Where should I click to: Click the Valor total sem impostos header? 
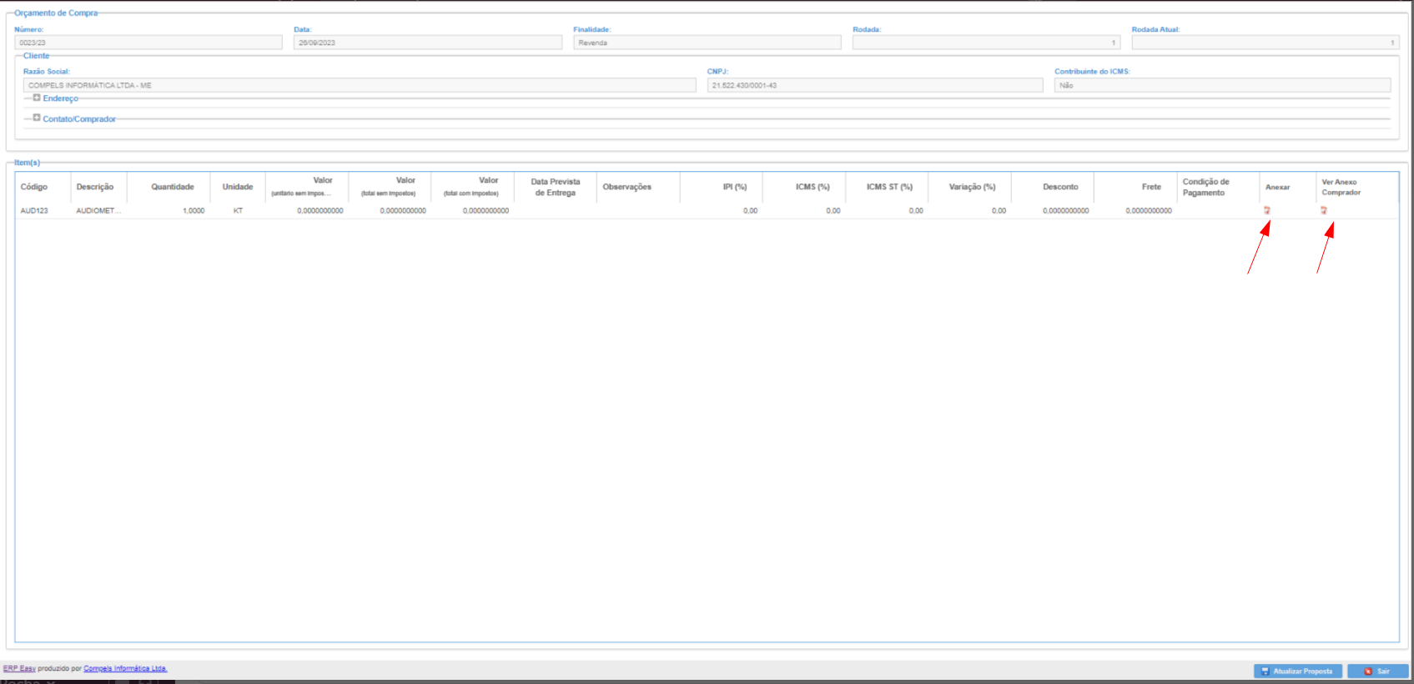(x=390, y=187)
